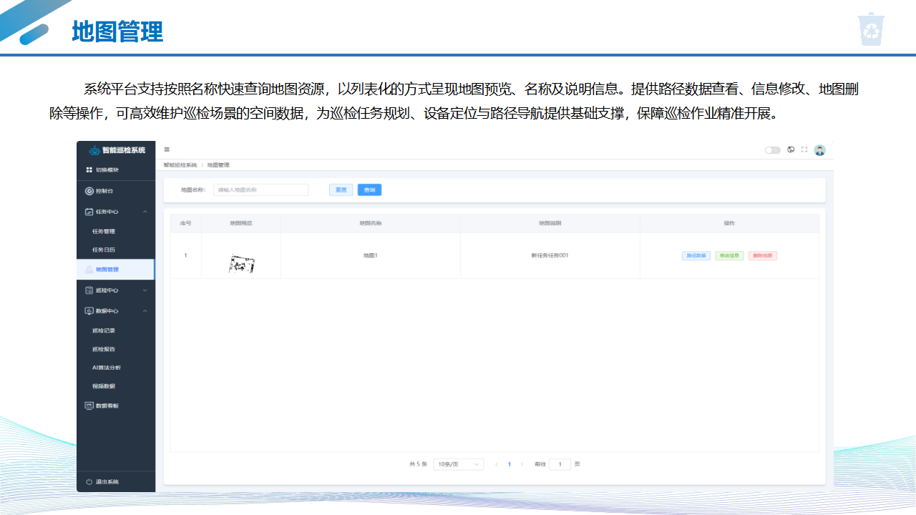Viewport: 916px width, 515px height.
Task: Select page number 1 in pagination
Action: point(510,464)
